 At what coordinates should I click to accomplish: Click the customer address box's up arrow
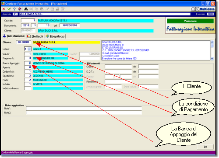212,42
